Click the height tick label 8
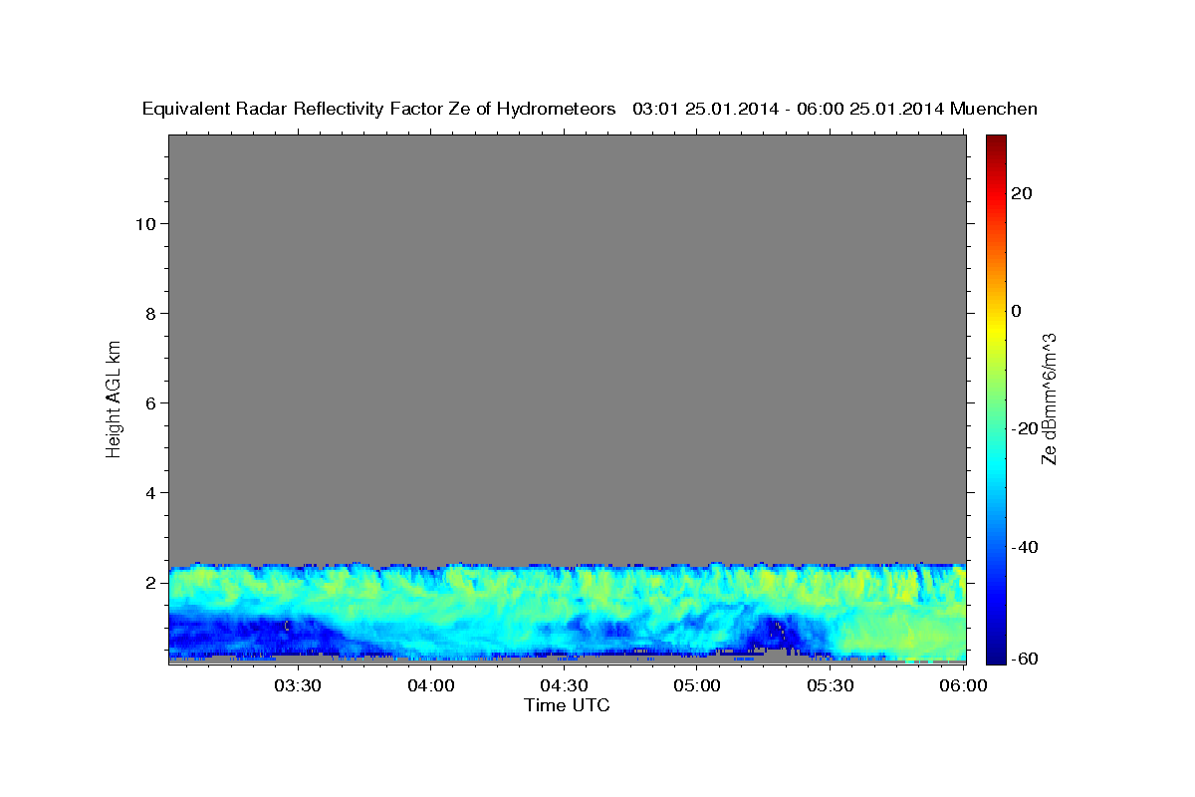Viewport: 1195px width, 797px height. [x=148, y=313]
